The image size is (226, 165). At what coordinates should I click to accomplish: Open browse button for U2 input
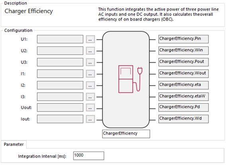(x=90, y=51)
